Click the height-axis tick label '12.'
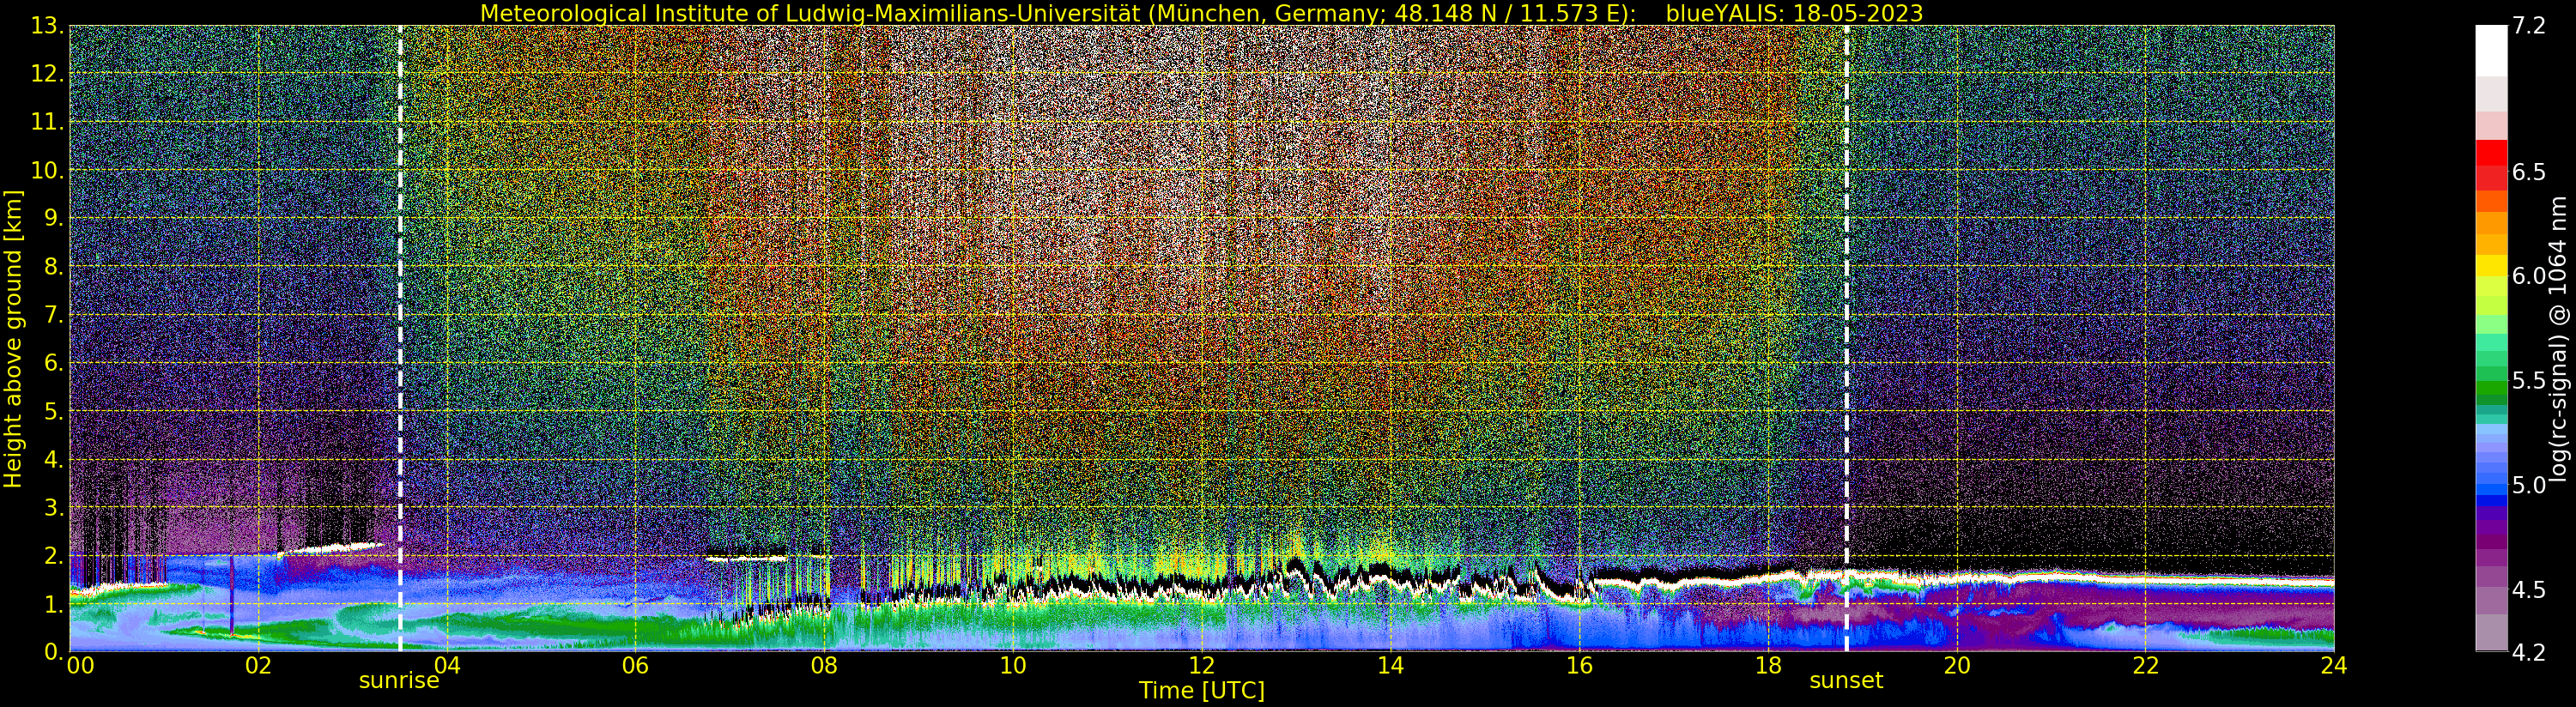Image resolution: width=2576 pixels, height=707 pixels. coord(48,75)
